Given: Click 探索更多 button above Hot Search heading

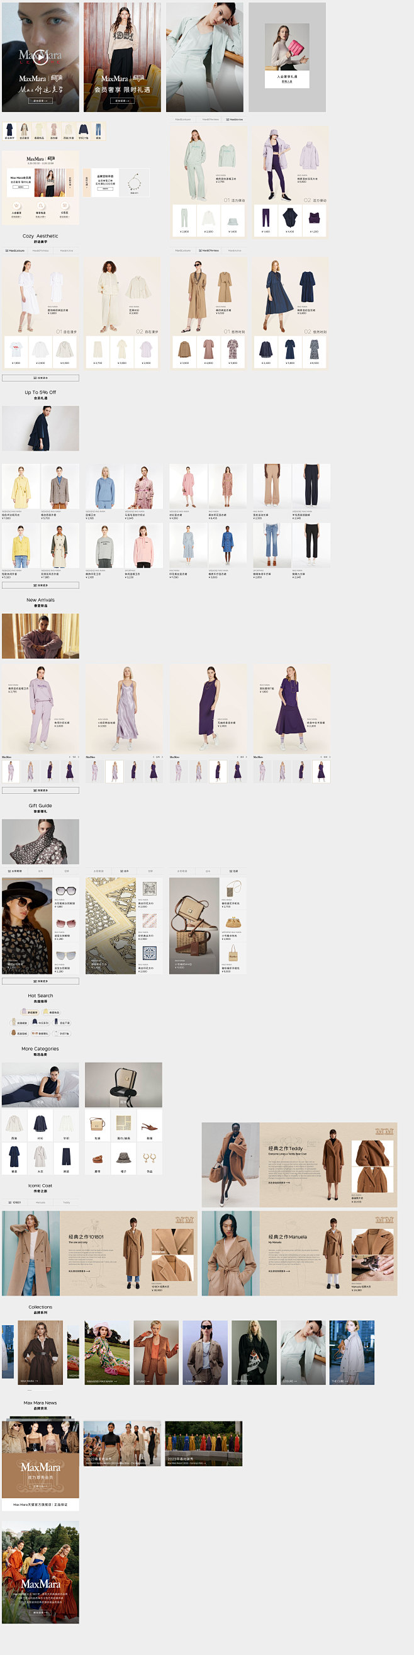Looking at the screenshot, I should [40, 981].
